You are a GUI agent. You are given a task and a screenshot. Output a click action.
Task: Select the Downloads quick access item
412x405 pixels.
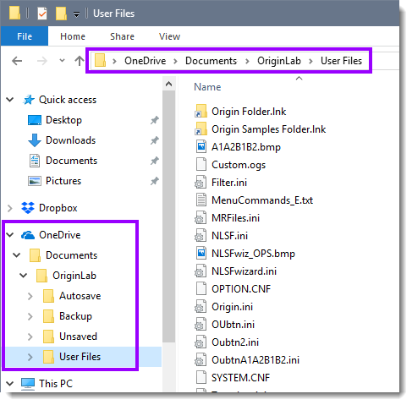(x=70, y=140)
